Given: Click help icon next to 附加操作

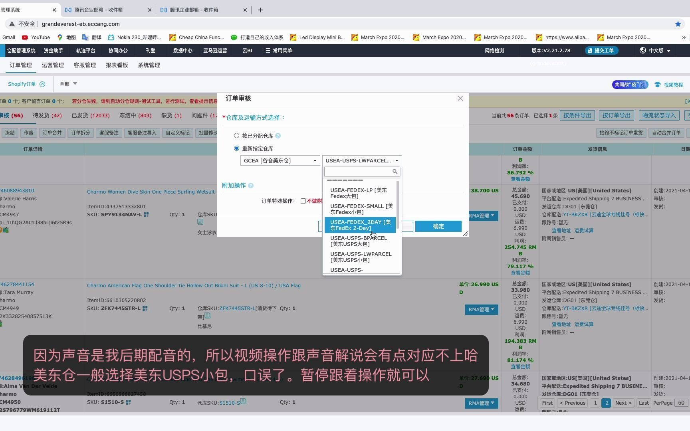Looking at the screenshot, I should point(251,186).
